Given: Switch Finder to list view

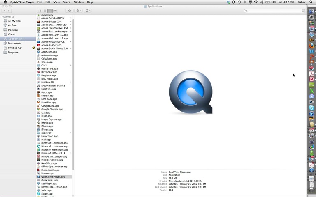Looking at the screenshot, I should (x=45, y=11).
